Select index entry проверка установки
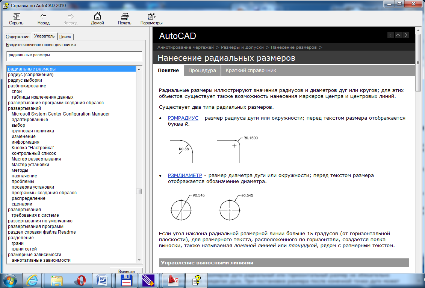 (x=33, y=187)
